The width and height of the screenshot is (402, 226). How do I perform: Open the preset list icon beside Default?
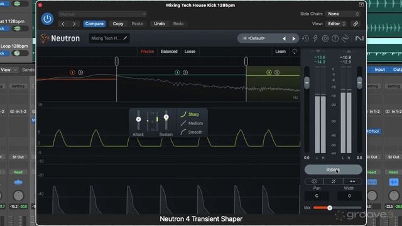244,38
